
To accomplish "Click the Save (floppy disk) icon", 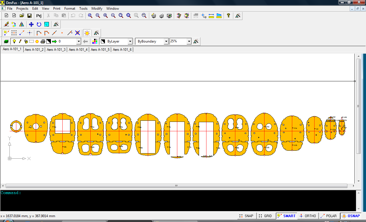I will (29, 16).
